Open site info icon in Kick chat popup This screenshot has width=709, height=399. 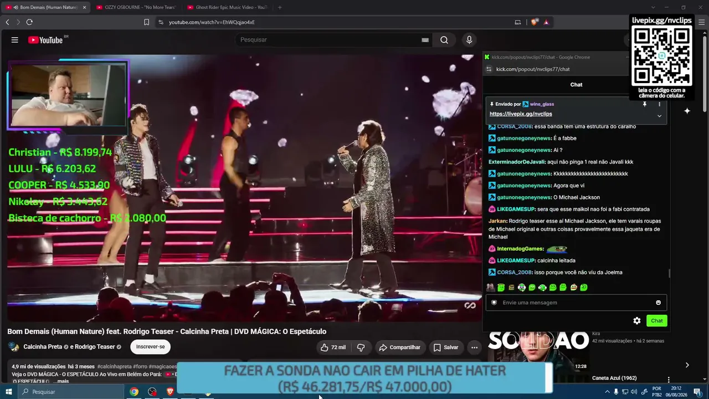(x=489, y=69)
